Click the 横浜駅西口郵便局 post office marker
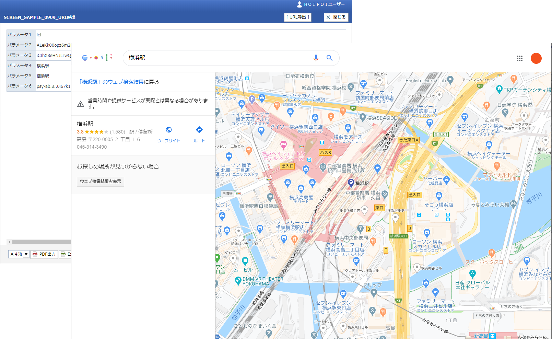This screenshot has width=552, height=339. point(270,197)
